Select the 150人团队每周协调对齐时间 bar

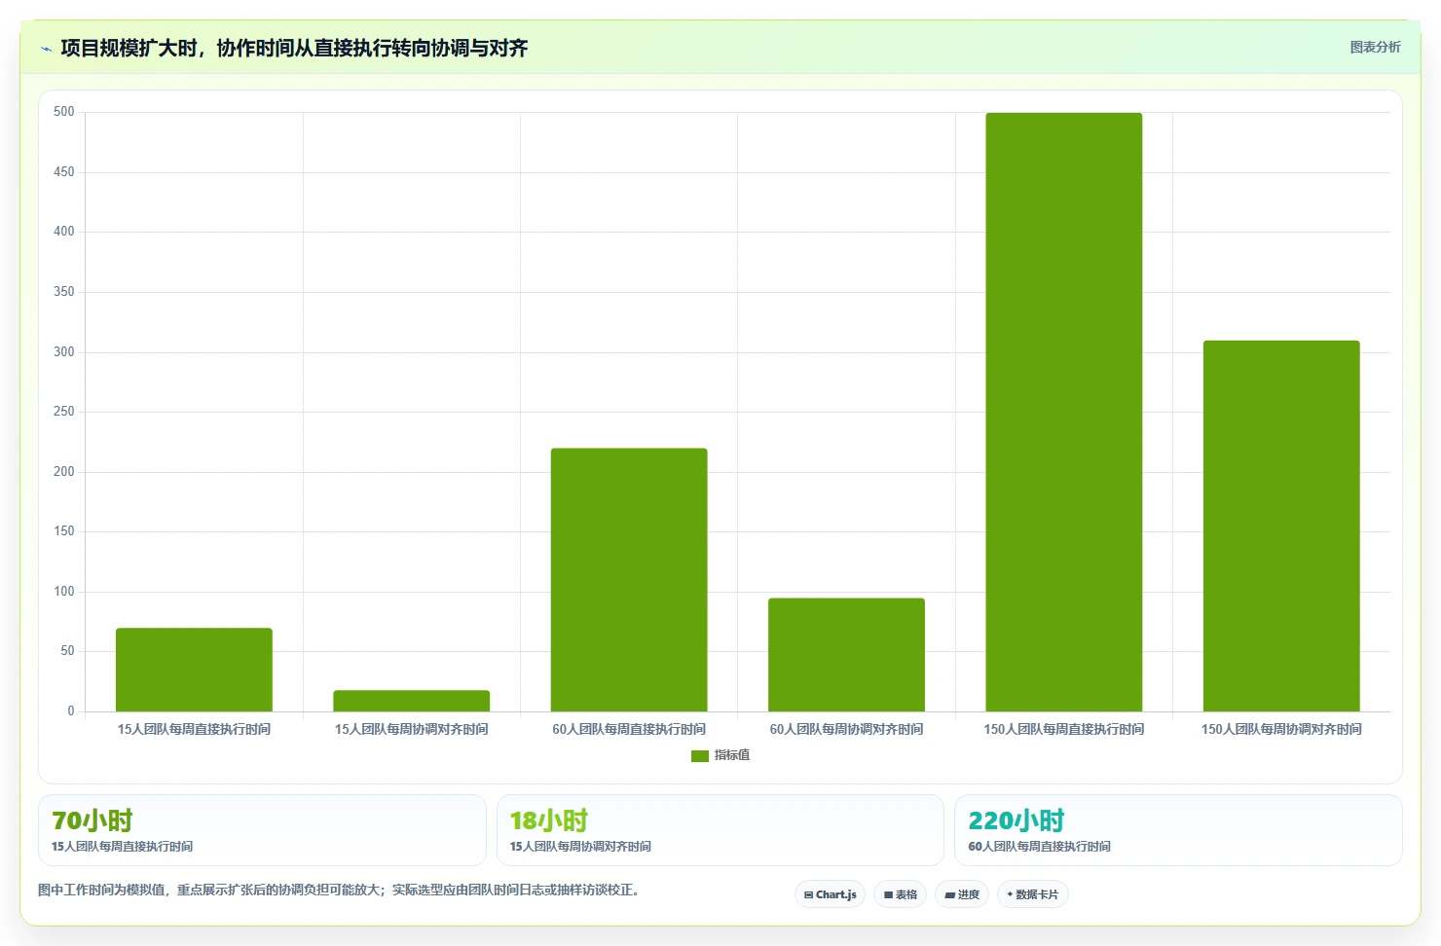[x=1281, y=527]
